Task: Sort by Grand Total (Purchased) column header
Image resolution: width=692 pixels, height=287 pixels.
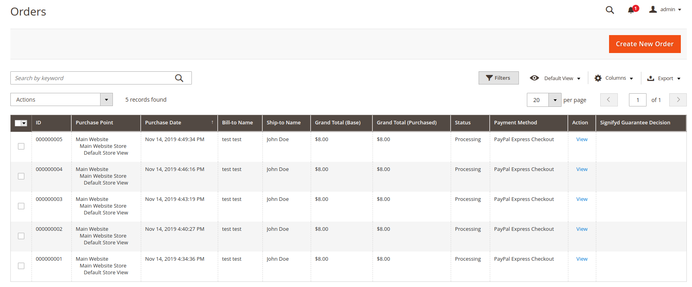Action: pyautogui.click(x=411, y=123)
